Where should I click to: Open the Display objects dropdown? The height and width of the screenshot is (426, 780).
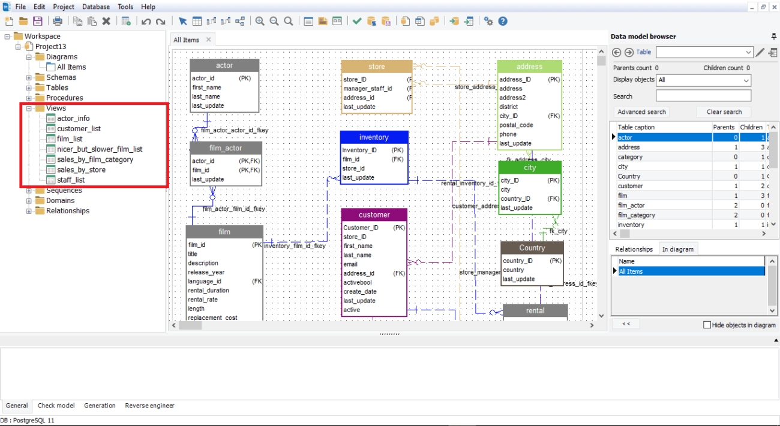703,80
